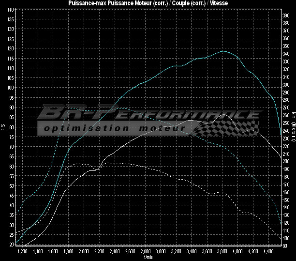Click the 100 value on the left axis
296x261 pixels.
tap(10, 88)
